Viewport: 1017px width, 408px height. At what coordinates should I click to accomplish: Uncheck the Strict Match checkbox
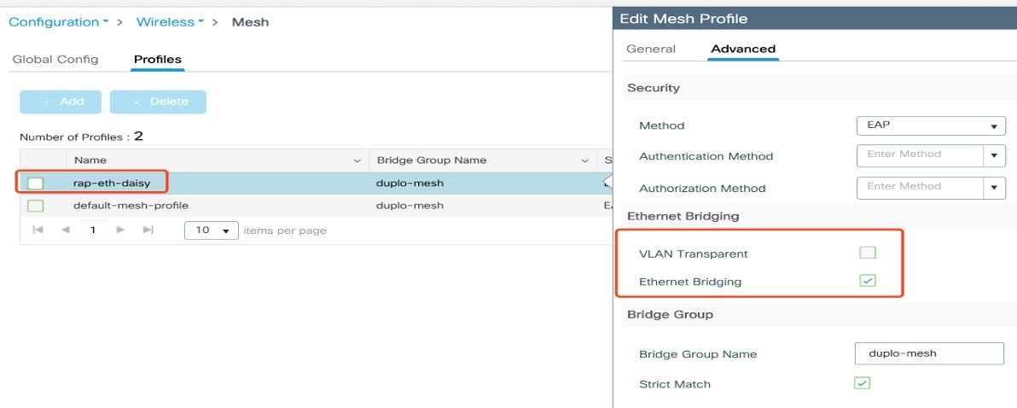click(862, 382)
